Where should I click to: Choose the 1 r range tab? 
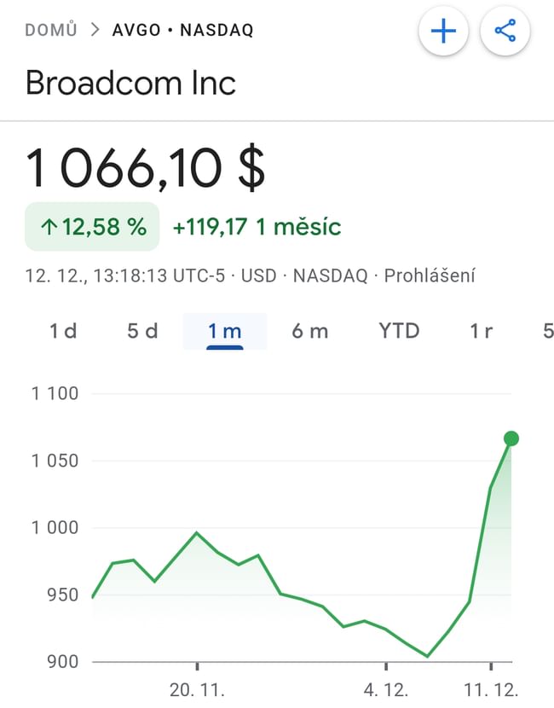pyautogui.click(x=482, y=331)
